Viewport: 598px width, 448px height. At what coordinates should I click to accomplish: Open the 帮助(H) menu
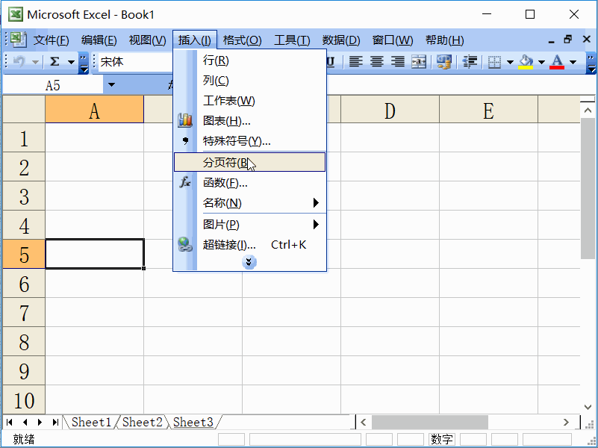click(x=445, y=40)
